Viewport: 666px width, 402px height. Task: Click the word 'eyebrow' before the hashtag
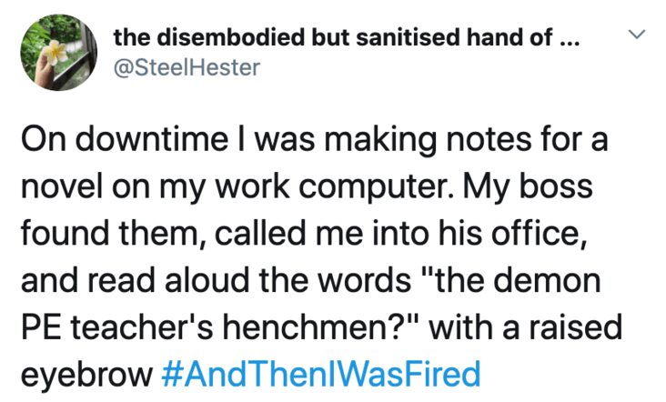click(x=86, y=376)
